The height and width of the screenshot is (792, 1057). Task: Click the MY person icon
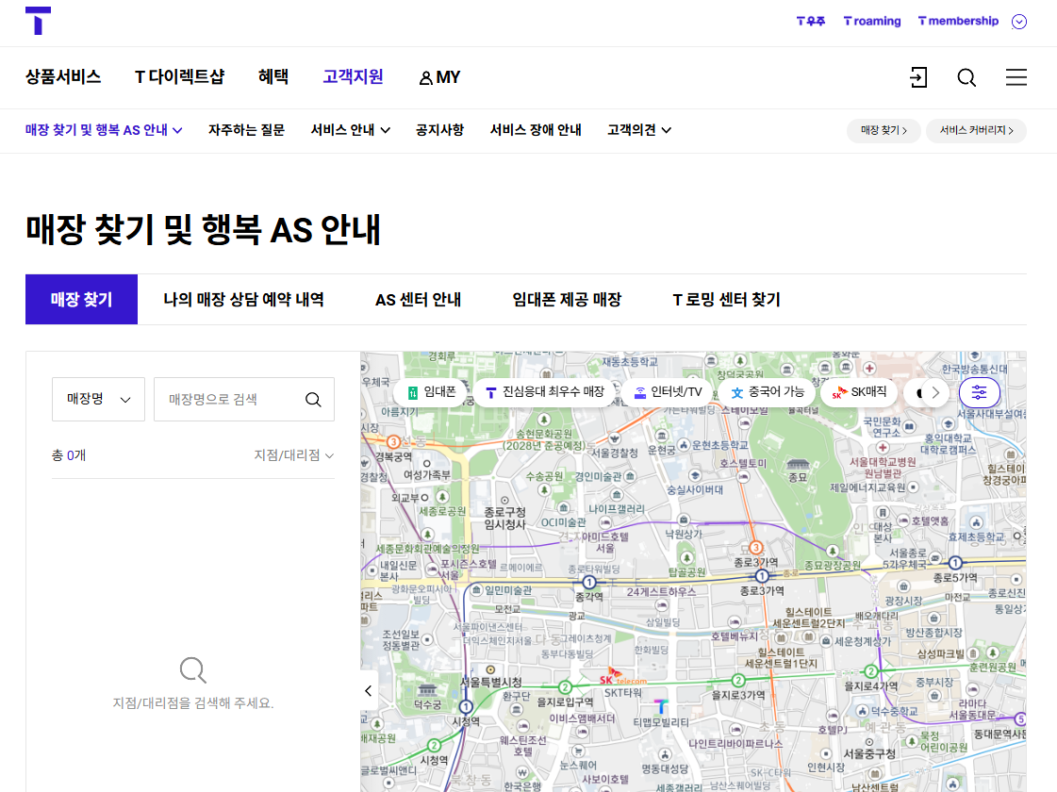pyautogui.click(x=425, y=78)
